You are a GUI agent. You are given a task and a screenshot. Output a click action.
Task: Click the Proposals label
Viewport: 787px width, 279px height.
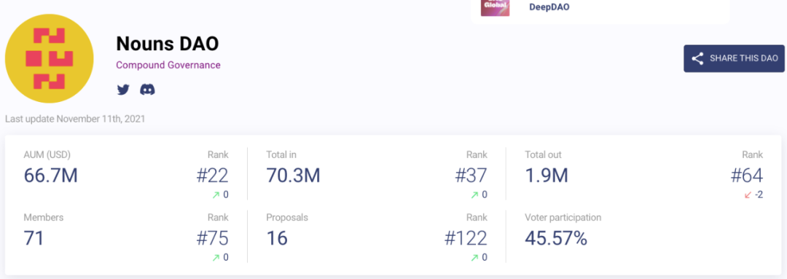pyautogui.click(x=287, y=218)
